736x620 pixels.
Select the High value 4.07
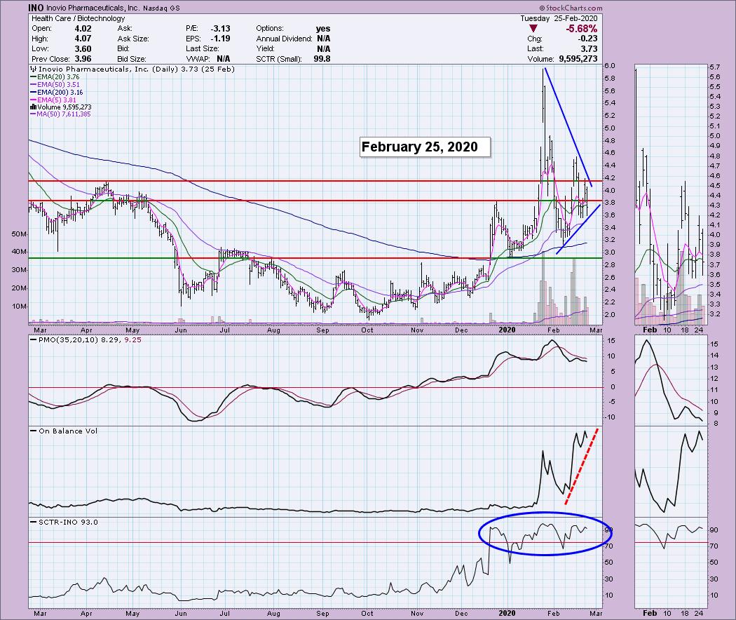pos(83,39)
